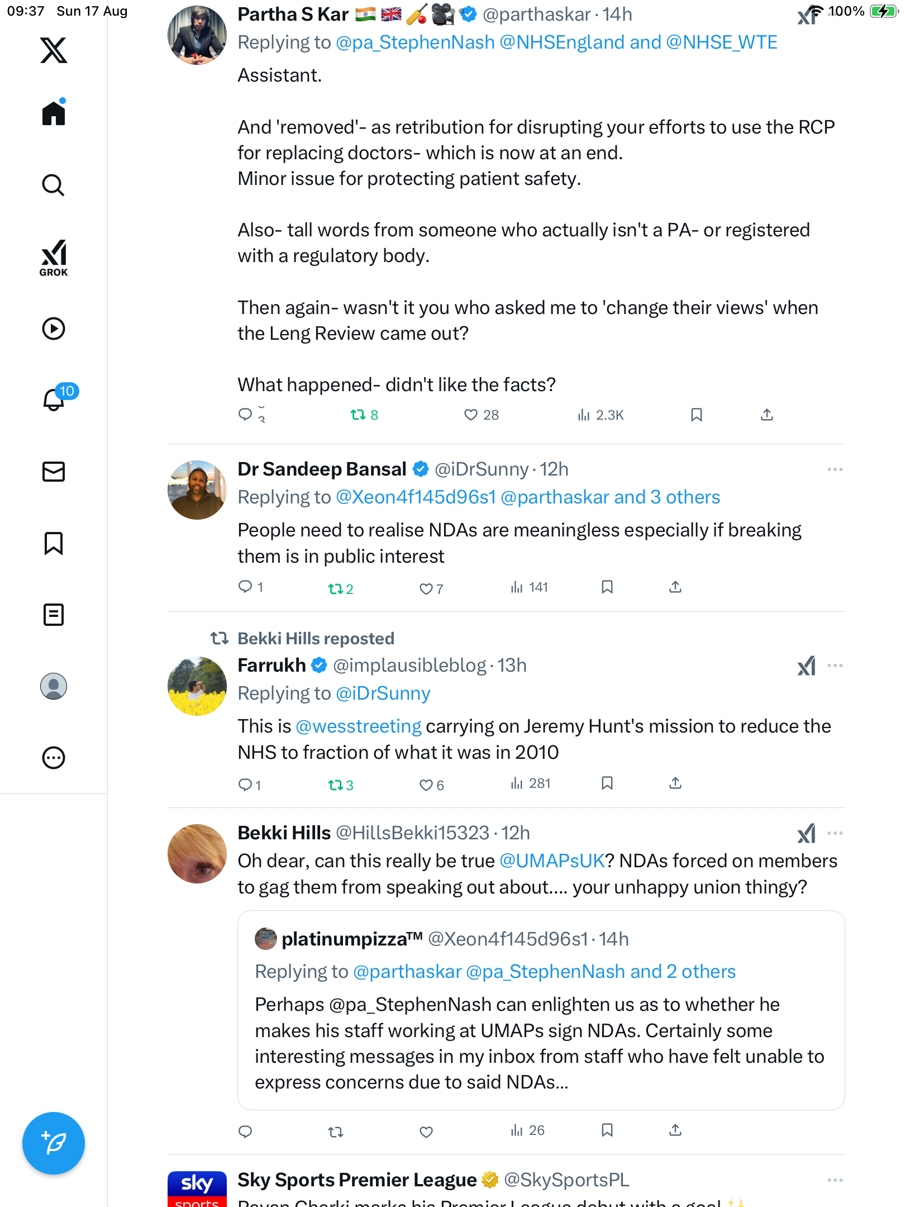Open the search magnifier in sidebar

point(54,186)
